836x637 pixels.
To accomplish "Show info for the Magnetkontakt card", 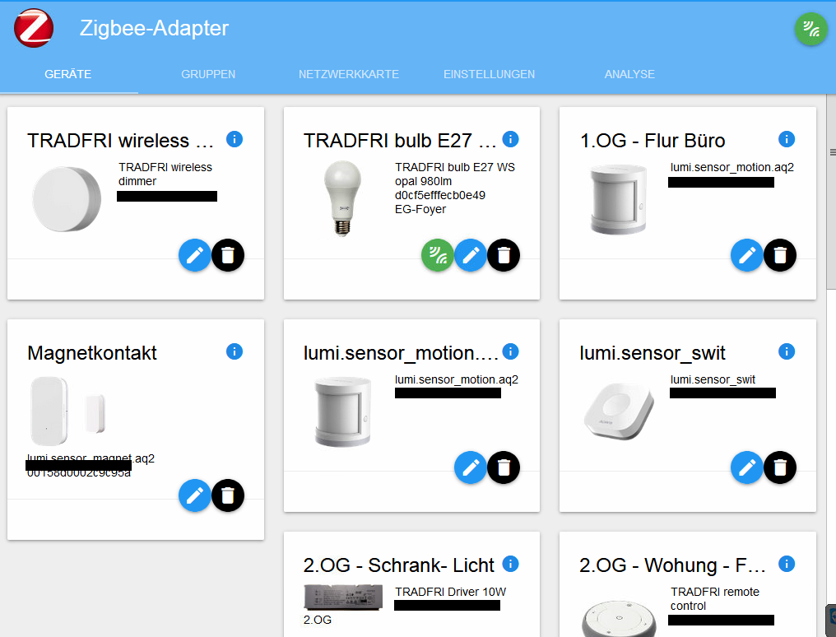I will click(235, 351).
